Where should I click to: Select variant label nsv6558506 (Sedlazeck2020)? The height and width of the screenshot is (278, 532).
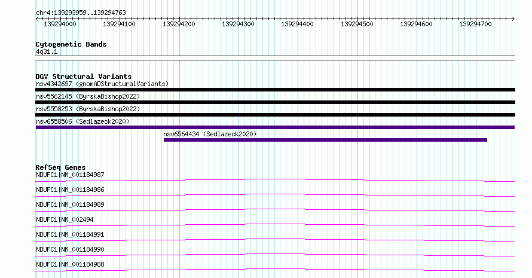click(x=82, y=121)
